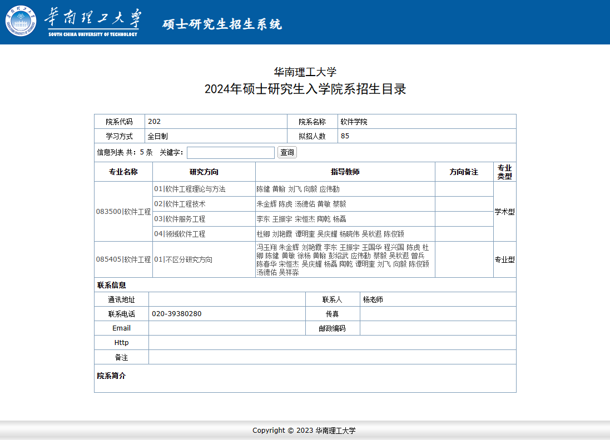Click the 学术型 program type cell
Screen dimensions: 610x440
[x=504, y=212]
